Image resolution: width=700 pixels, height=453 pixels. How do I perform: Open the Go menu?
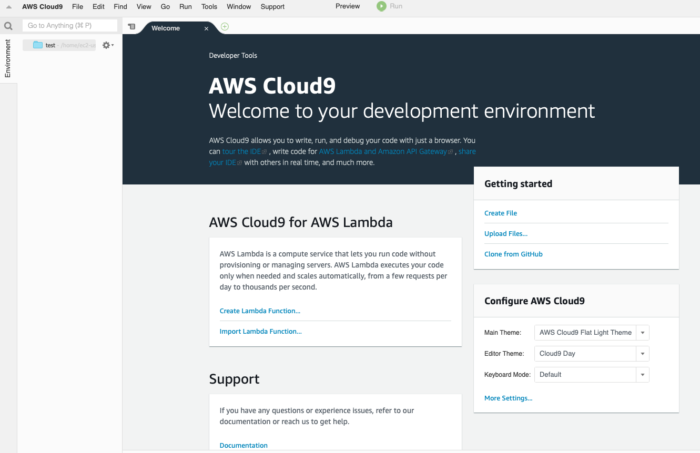[x=165, y=7]
